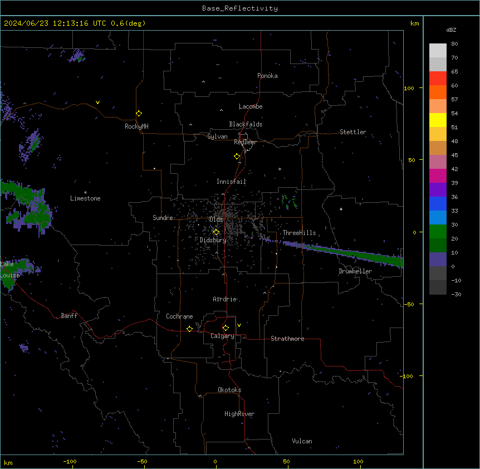Screen dimensions: 480x469
Task: Select the yellow diamond marker below Cochrane
Action: coord(189,329)
